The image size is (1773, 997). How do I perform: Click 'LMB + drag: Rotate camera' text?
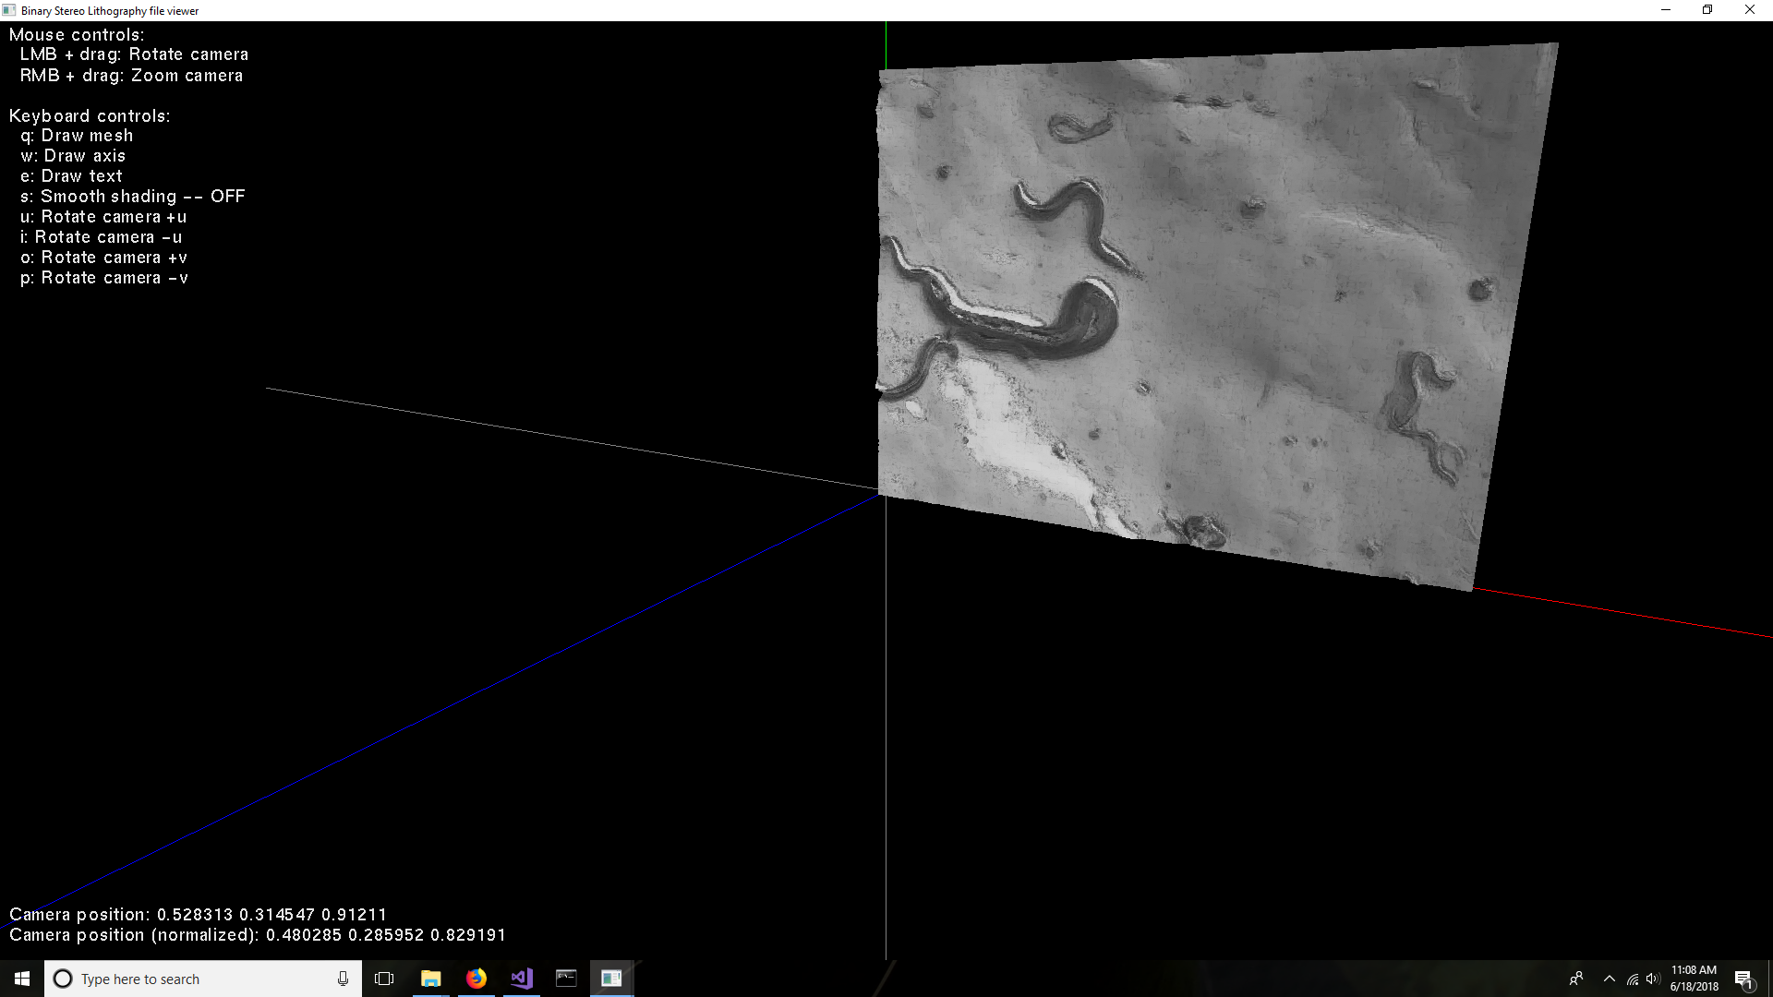pos(134,54)
